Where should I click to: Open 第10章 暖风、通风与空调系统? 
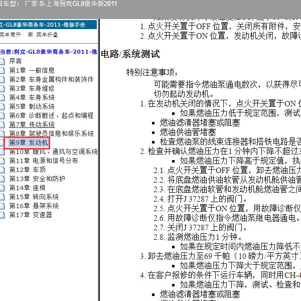[x=54, y=152]
